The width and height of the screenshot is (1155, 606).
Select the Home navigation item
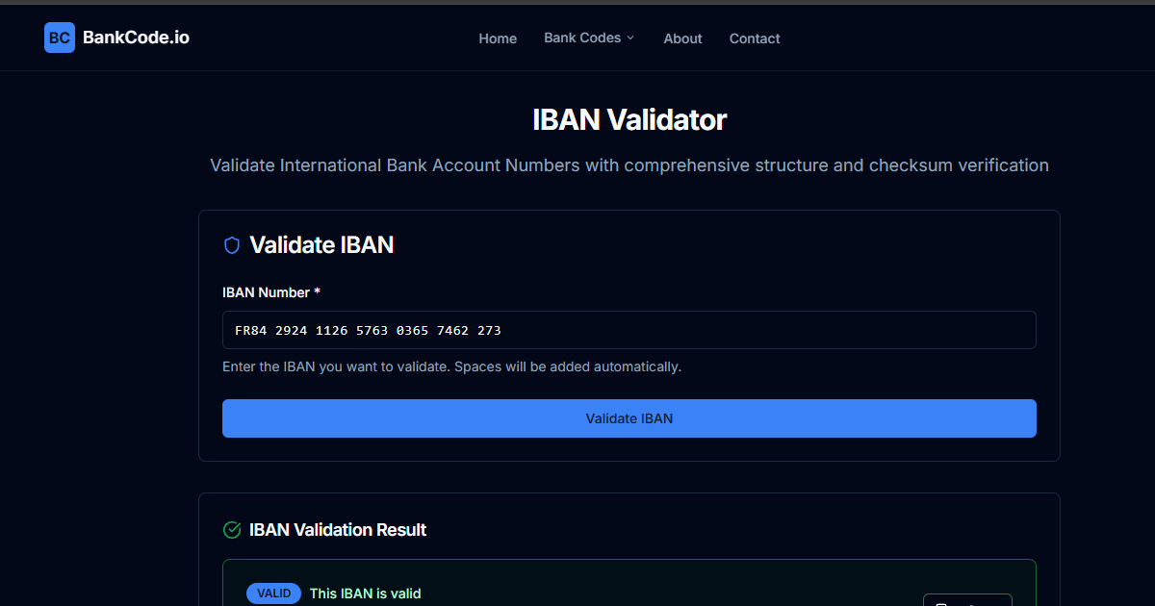click(x=498, y=38)
